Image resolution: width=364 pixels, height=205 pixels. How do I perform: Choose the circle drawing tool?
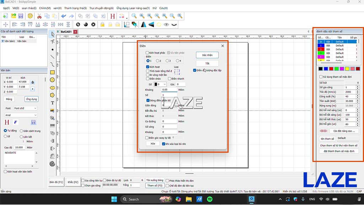(x=53, y=80)
